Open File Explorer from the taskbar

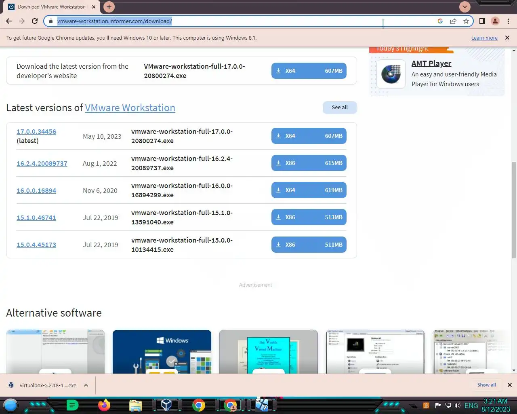(x=136, y=405)
